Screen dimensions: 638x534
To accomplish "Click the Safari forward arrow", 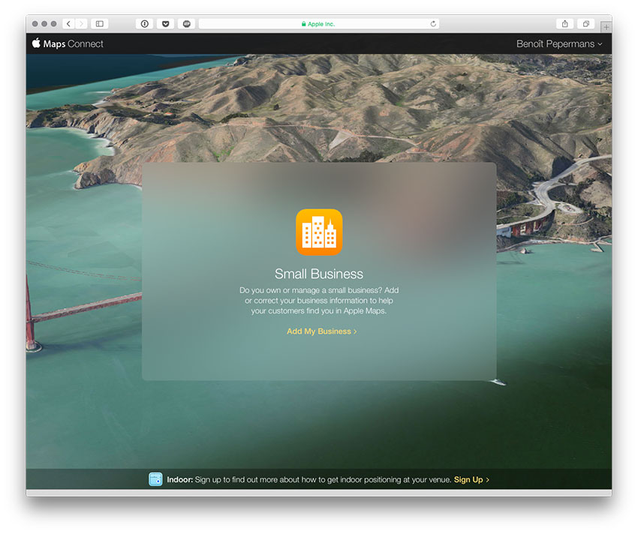I will [x=81, y=24].
